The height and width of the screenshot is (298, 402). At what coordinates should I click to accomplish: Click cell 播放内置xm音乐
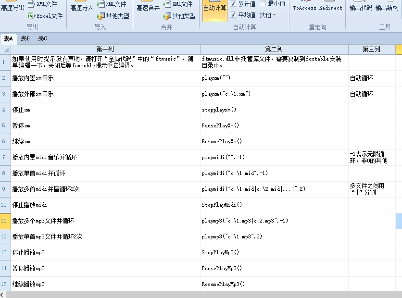(105, 78)
